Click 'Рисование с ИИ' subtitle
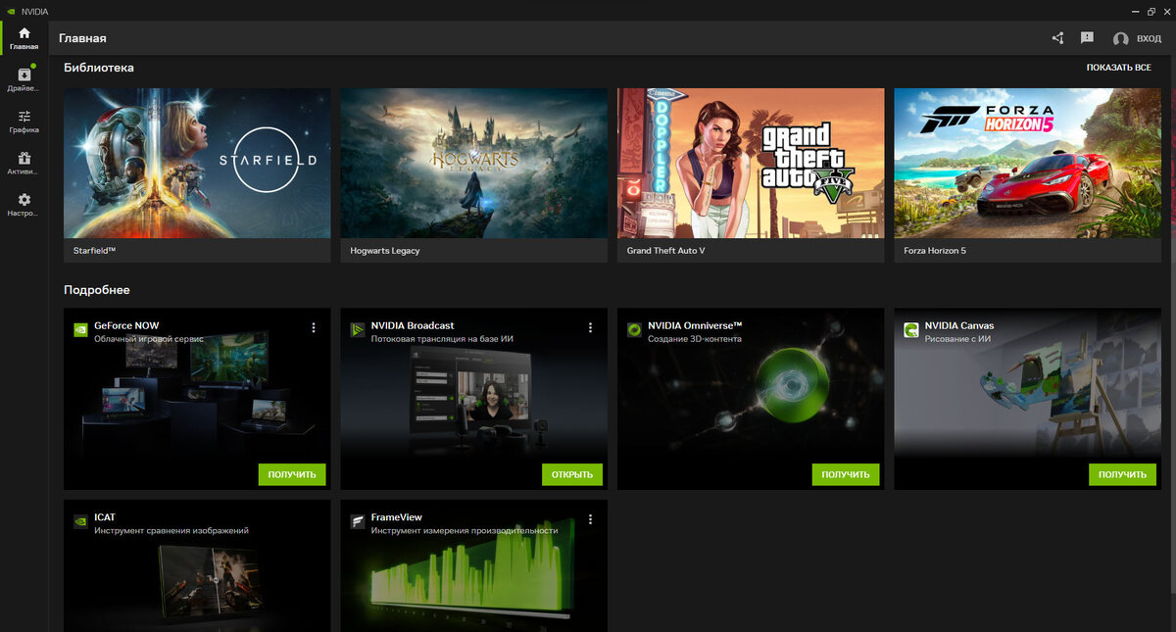1176x632 pixels. pyautogui.click(x=956, y=339)
